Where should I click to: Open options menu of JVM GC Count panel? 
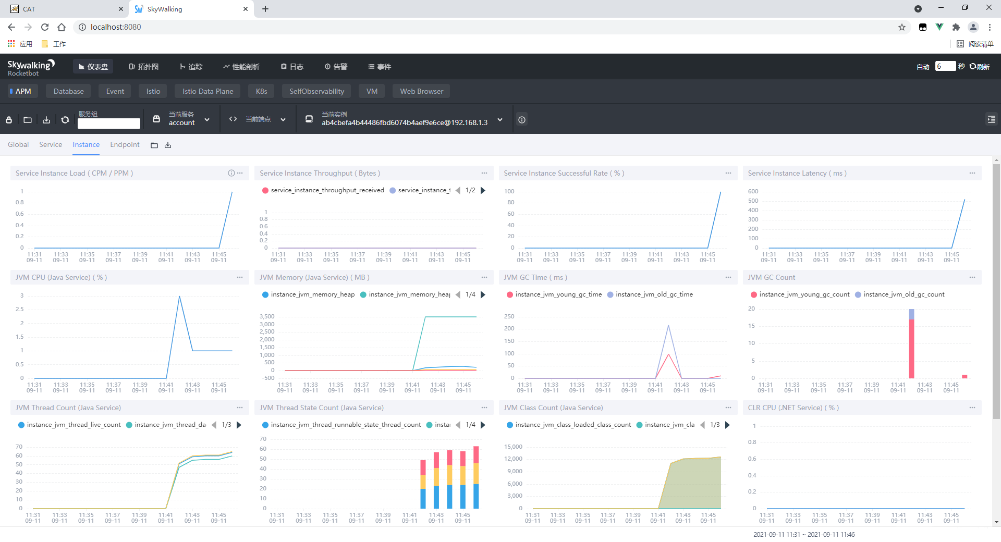point(972,277)
